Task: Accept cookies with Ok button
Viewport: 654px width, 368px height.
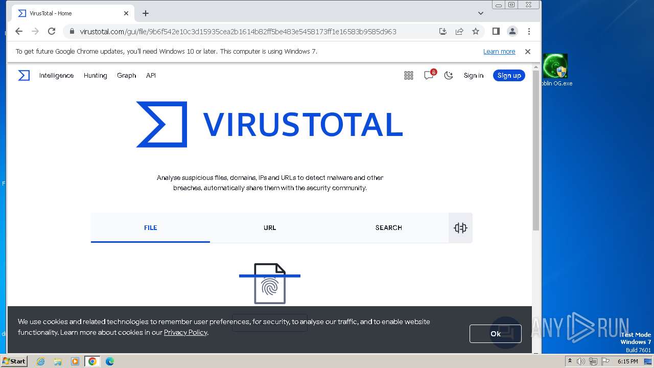Action: tap(496, 334)
